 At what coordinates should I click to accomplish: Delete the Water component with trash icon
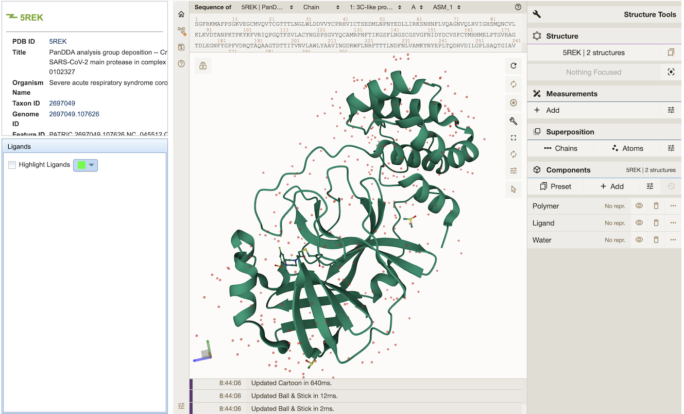pyautogui.click(x=656, y=240)
